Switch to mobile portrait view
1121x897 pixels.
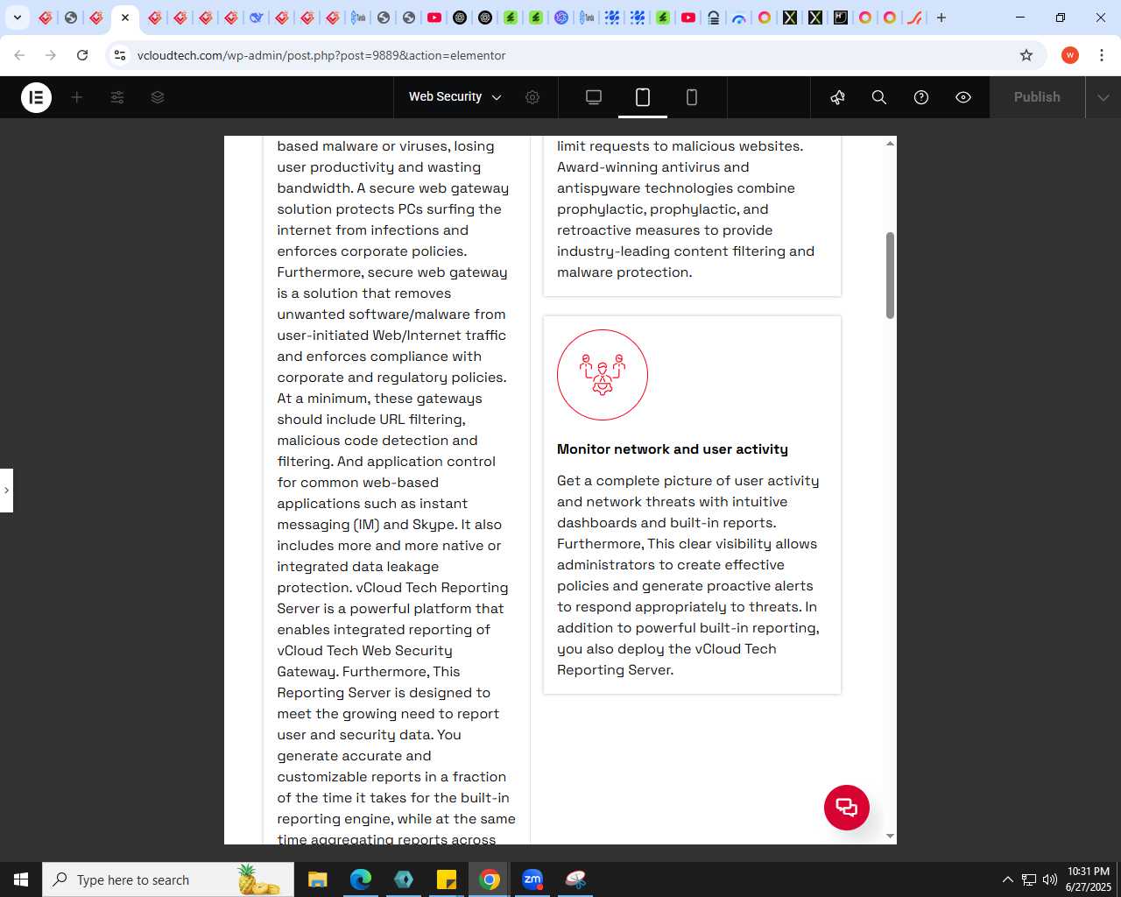point(692,97)
